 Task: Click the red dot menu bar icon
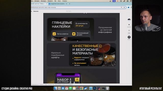coord(118,1)
